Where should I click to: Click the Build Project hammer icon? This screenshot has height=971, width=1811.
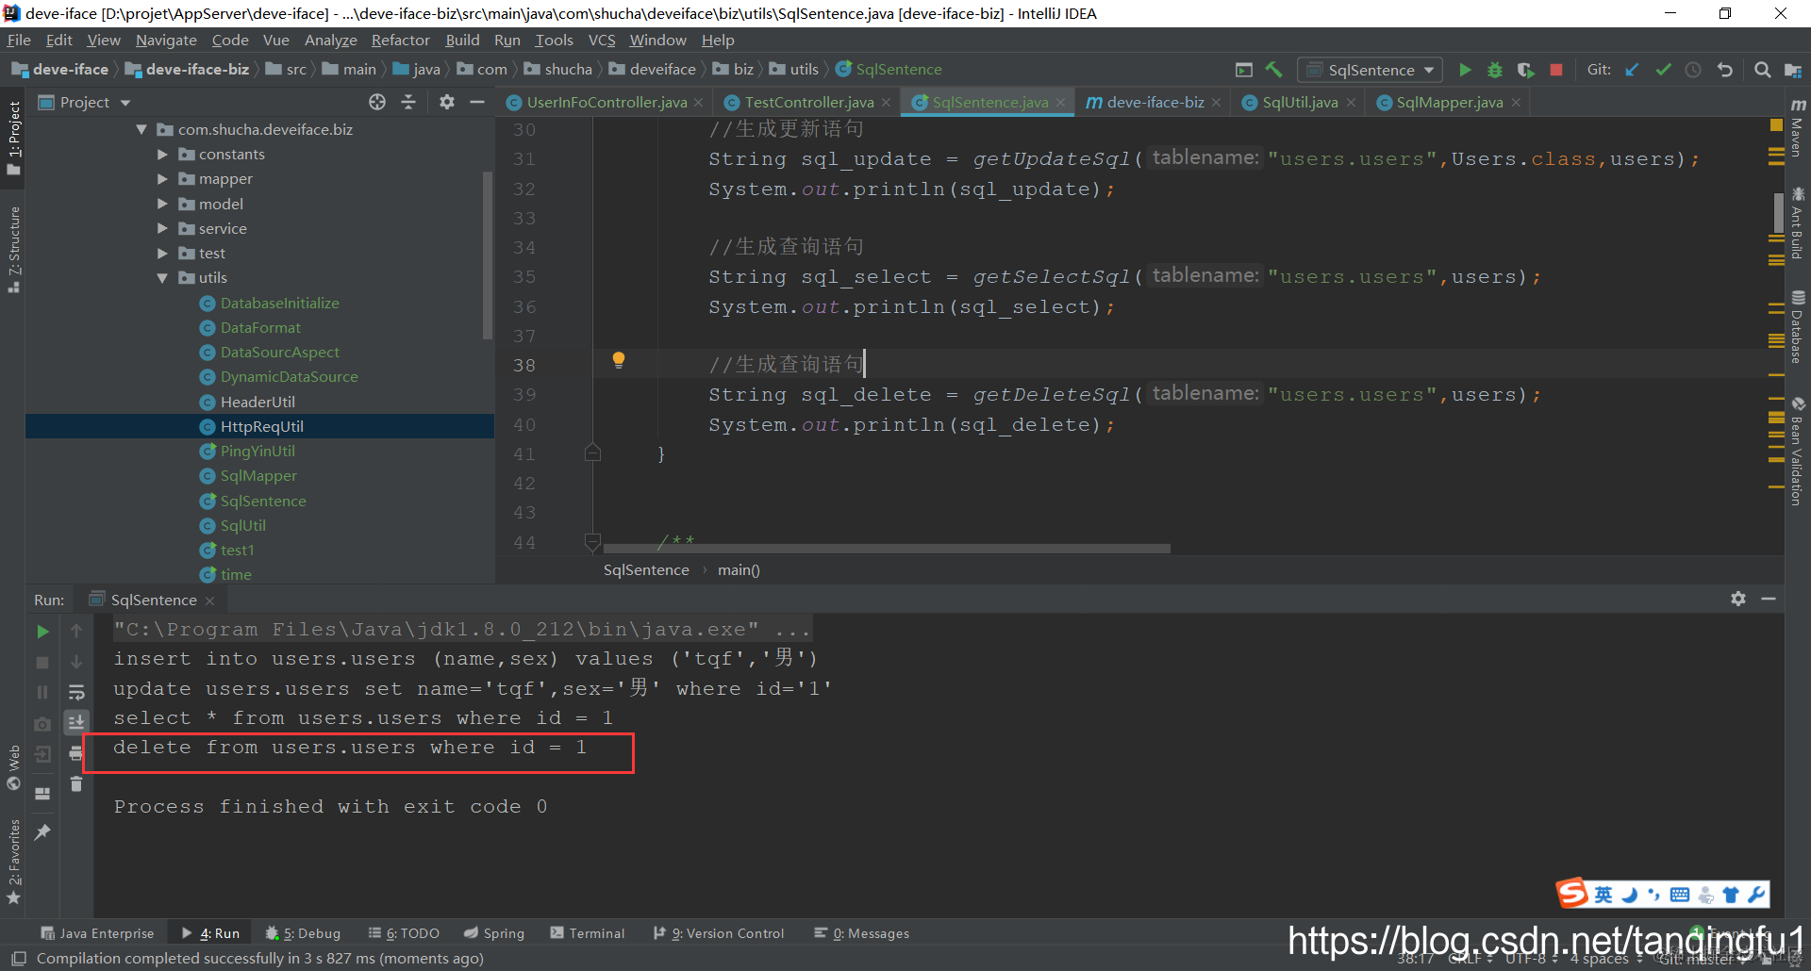click(1274, 70)
